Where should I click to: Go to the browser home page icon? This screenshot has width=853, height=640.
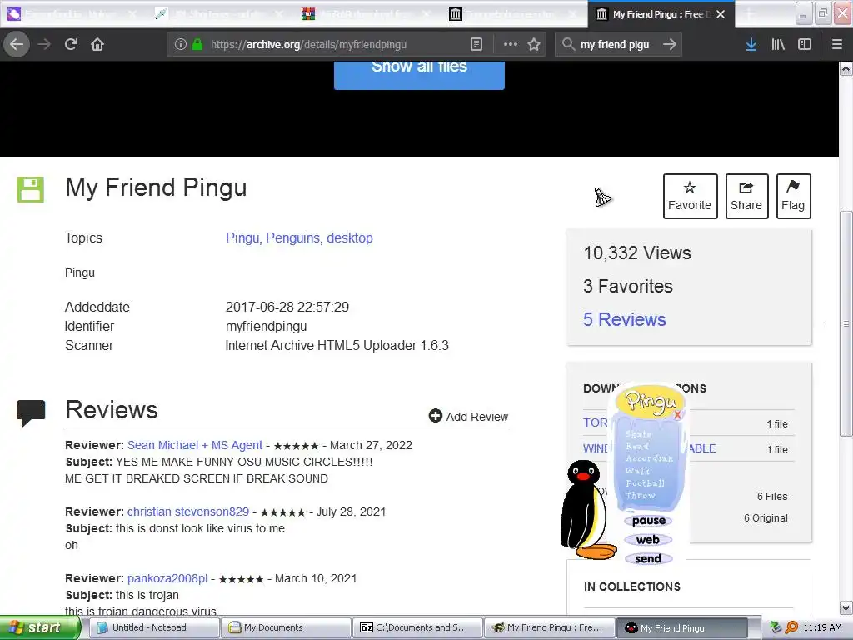[97, 44]
